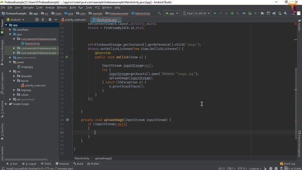Open the TODO tool window button
This screenshot has width=302, height=170.
tap(46, 164)
